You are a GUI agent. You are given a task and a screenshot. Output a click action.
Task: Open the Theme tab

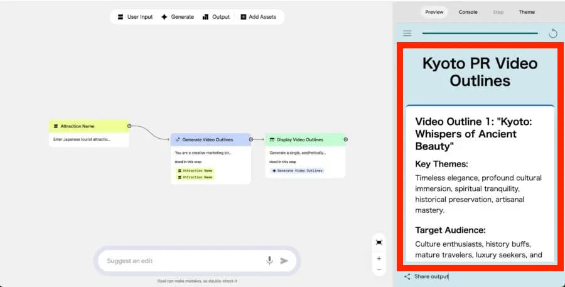coord(527,12)
